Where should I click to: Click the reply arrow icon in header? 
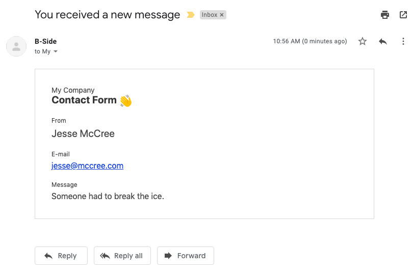click(x=383, y=41)
